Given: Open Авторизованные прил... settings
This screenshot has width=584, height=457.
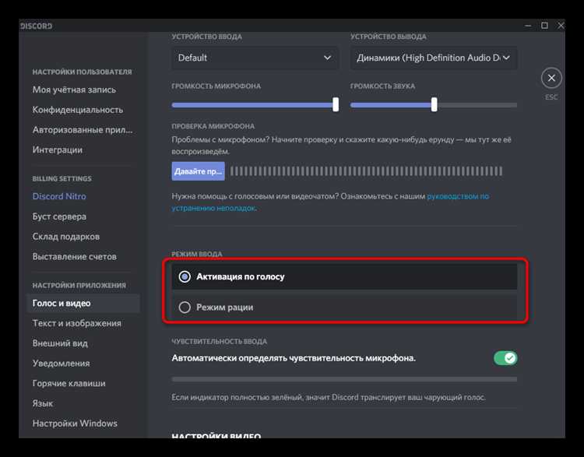Looking at the screenshot, I should click(x=83, y=130).
